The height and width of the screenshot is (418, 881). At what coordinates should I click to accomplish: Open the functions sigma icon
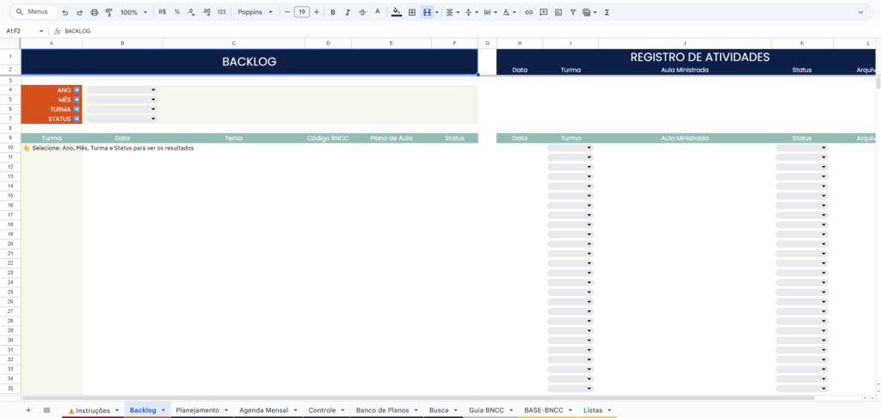(607, 13)
